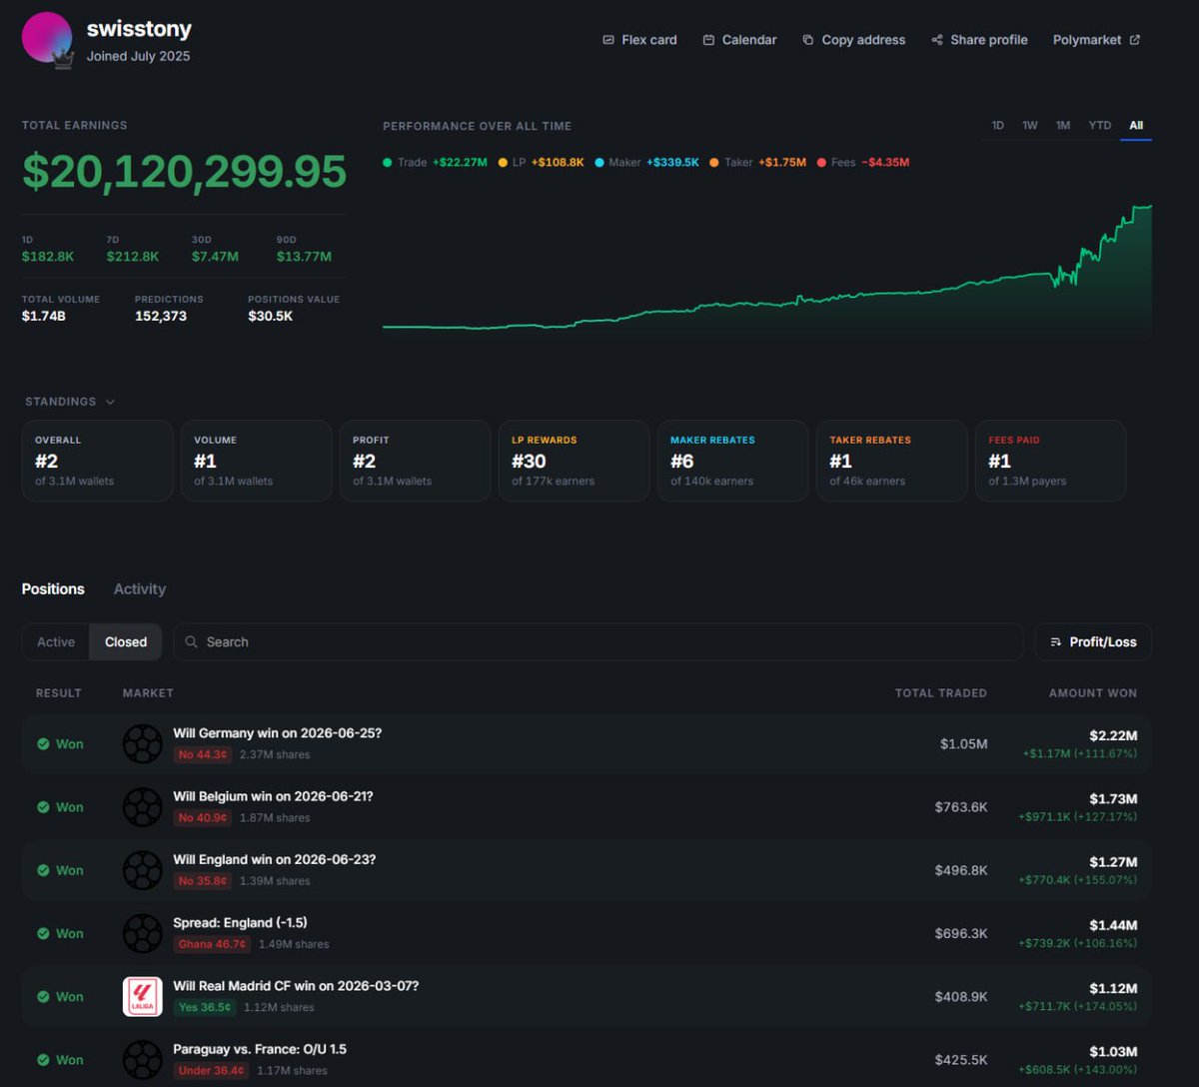Image resolution: width=1199 pixels, height=1087 pixels.
Task: Open the Profit/Loss sort dropdown
Action: pyautogui.click(x=1093, y=642)
